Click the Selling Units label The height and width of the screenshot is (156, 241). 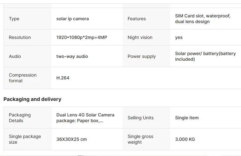[x=140, y=118]
